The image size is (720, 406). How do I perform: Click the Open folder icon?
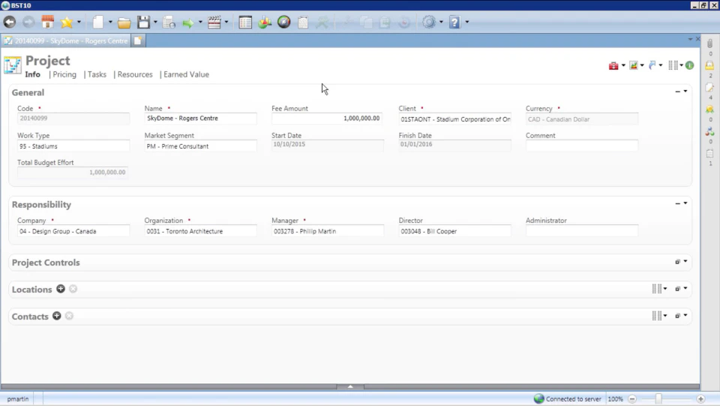pyautogui.click(x=124, y=23)
